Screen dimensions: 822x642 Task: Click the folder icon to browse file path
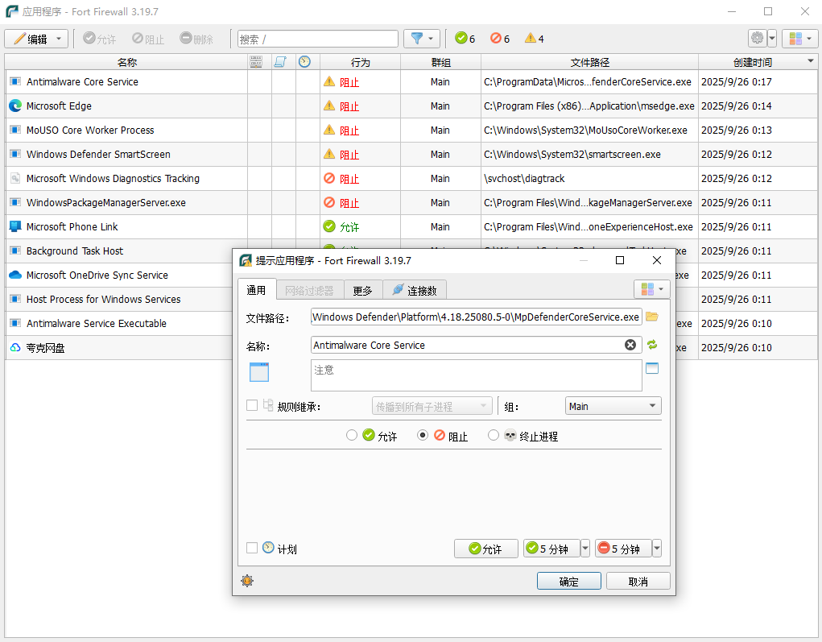coord(652,317)
